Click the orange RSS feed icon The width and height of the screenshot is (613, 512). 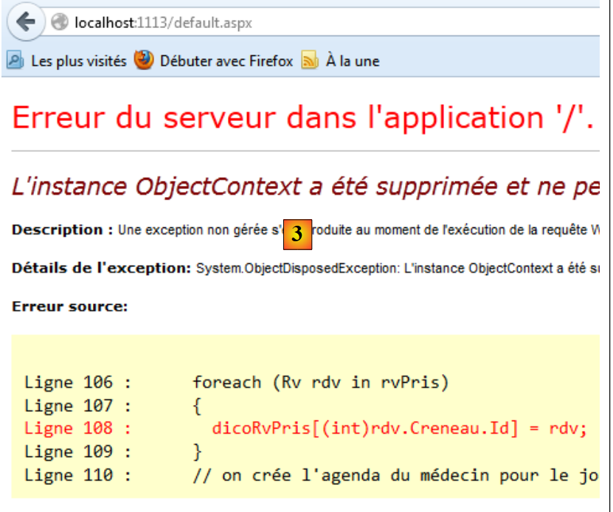(310, 61)
